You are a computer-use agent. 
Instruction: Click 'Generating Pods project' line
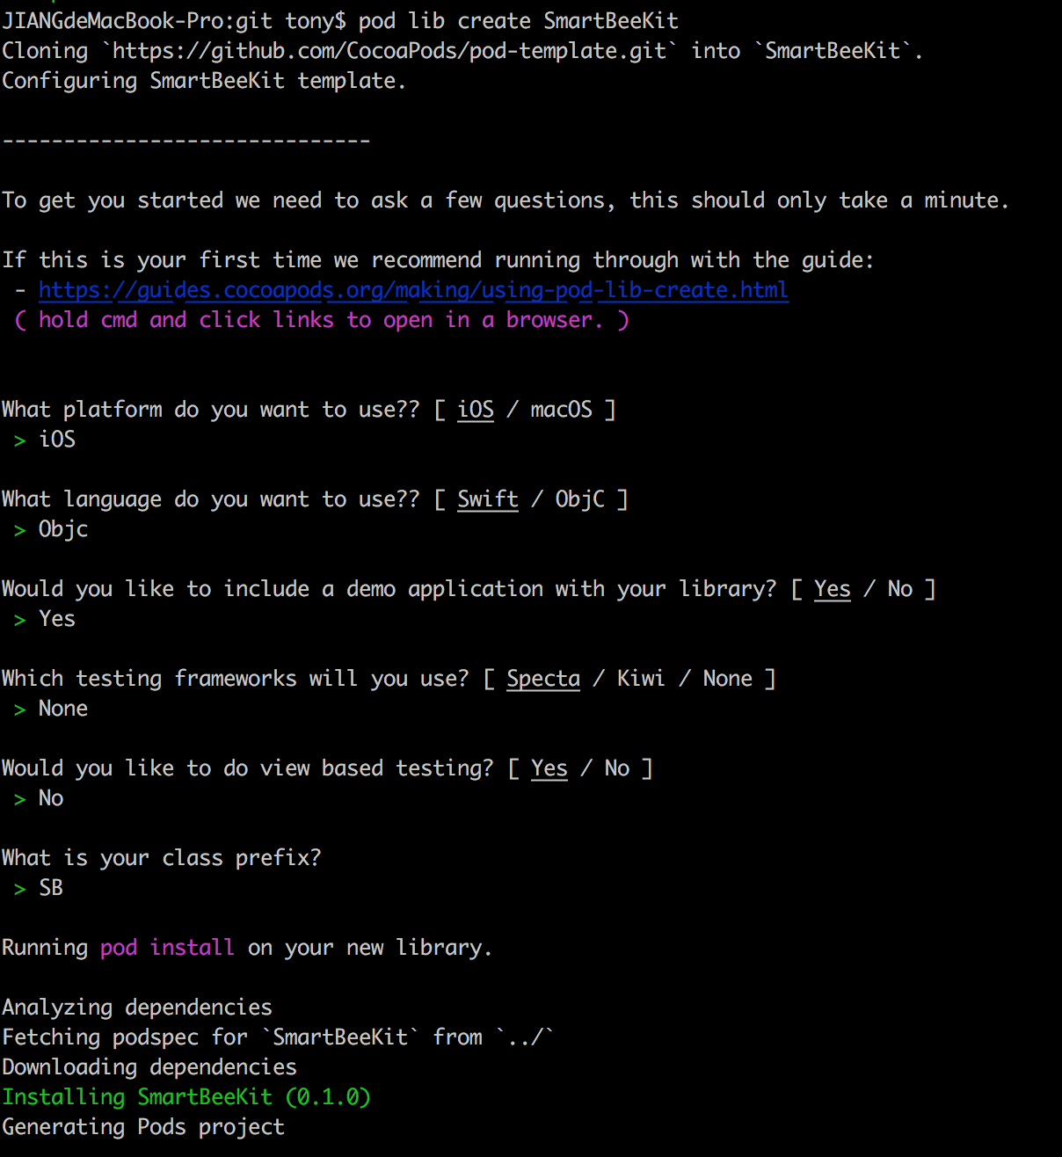pyautogui.click(x=143, y=1127)
